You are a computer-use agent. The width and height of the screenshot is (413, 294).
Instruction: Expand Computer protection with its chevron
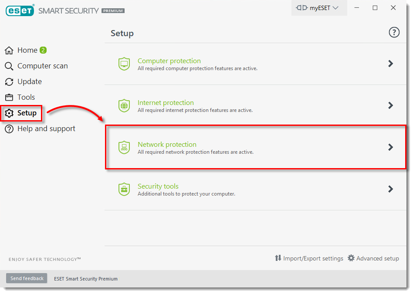(x=391, y=64)
